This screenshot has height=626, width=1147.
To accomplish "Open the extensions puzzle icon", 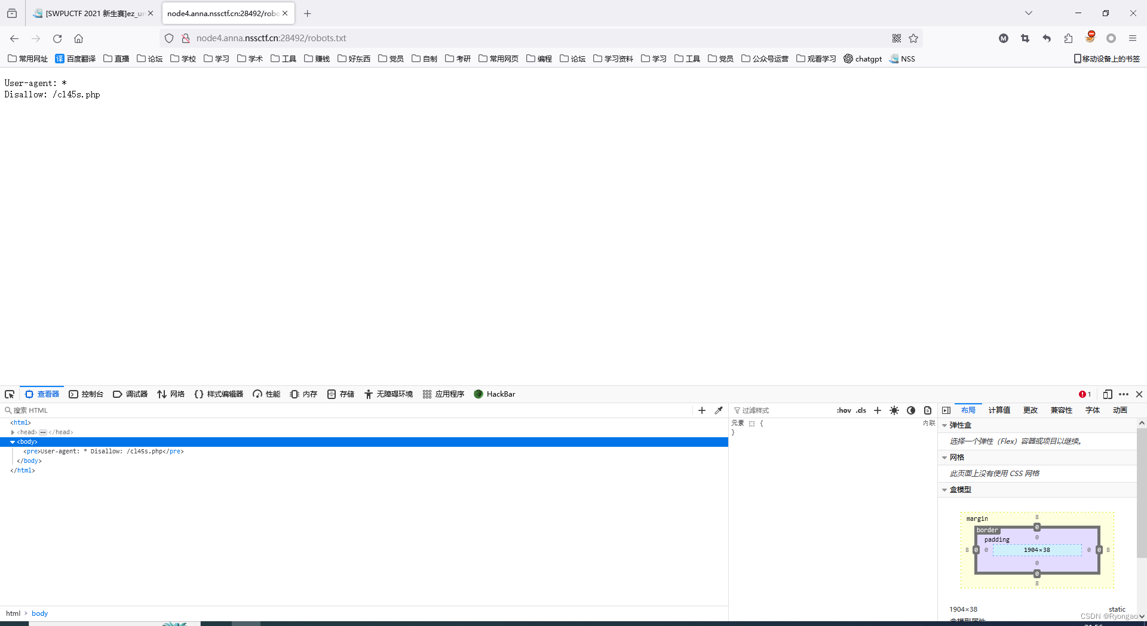I will coord(1068,38).
